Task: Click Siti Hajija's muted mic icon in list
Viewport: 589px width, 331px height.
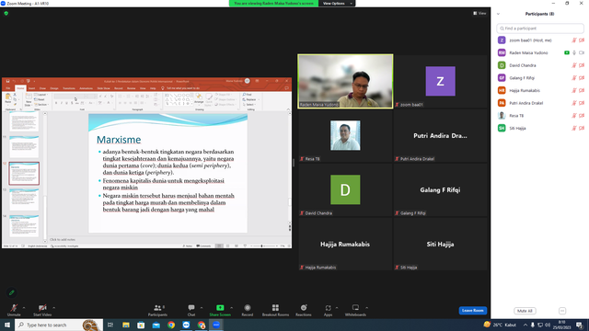Action: 574,129
